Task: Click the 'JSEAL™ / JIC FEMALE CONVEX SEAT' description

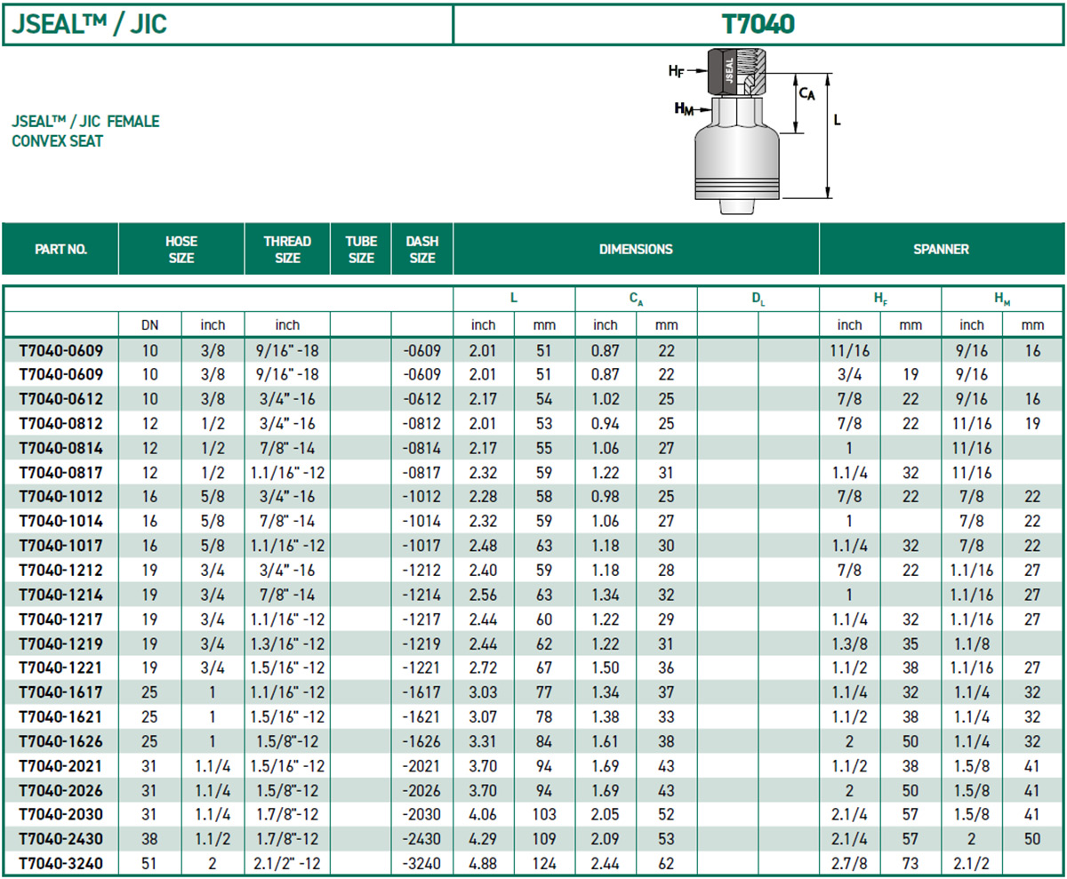Action: [85, 131]
